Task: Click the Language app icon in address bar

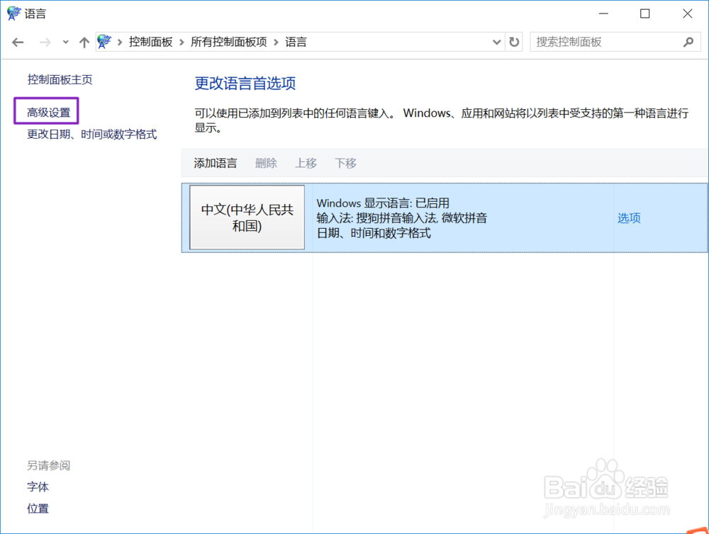Action: pos(104,41)
